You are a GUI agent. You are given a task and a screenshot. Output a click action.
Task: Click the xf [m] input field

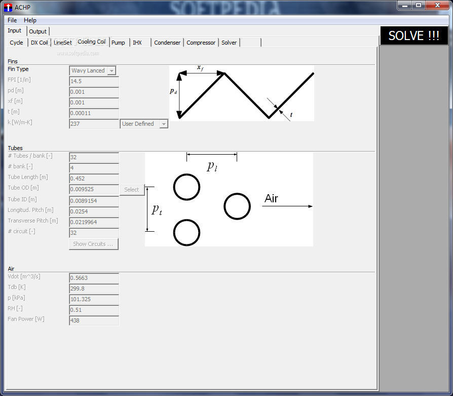(x=94, y=103)
